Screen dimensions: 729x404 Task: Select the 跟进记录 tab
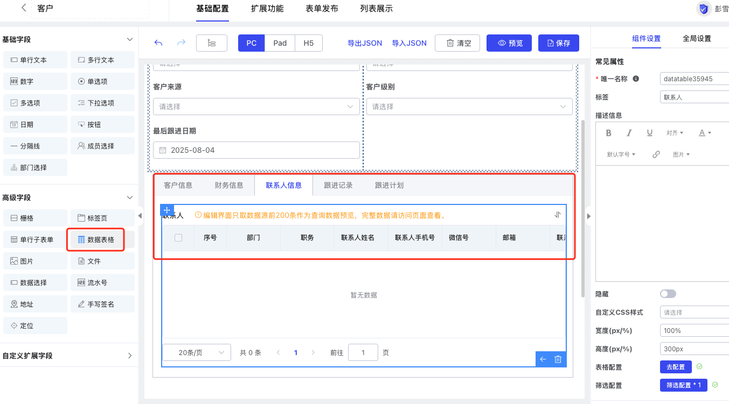(338, 185)
